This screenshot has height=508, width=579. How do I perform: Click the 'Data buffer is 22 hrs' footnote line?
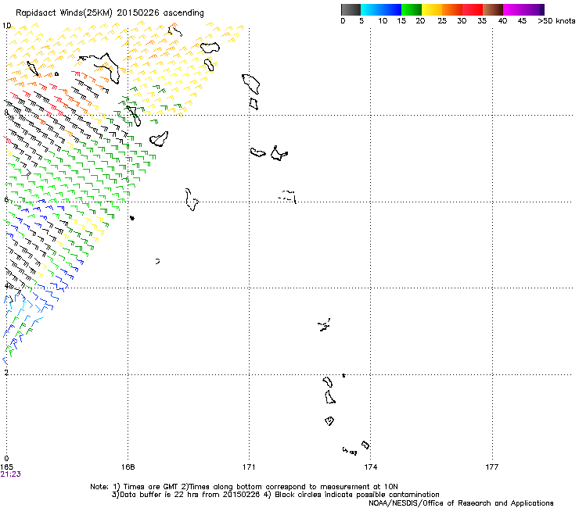click(x=276, y=495)
